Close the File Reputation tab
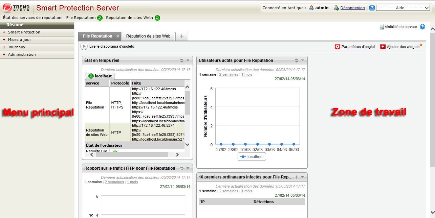This screenshot has height=218, width=435. click(x=118, y=36)
